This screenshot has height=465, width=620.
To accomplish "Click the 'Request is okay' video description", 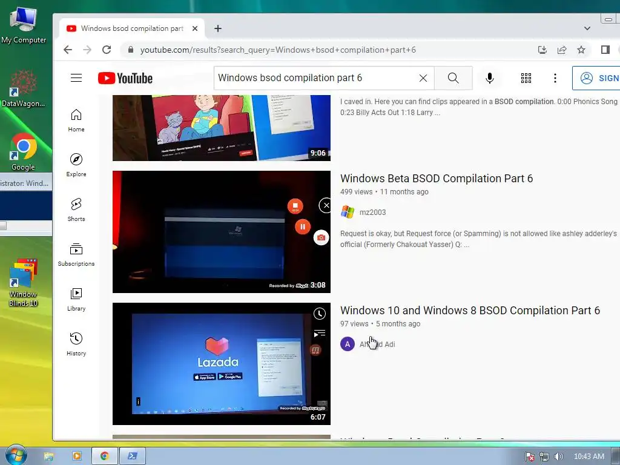I will (478, 239).
